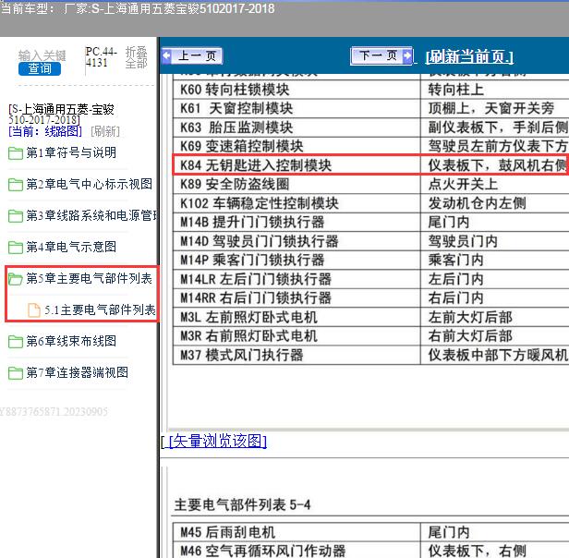Open folder icon for 第2章电气中心标示视图

click(x=15, y=185)
